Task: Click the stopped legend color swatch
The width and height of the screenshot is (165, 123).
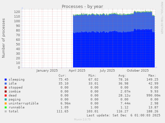Action: tap(6, 88)
